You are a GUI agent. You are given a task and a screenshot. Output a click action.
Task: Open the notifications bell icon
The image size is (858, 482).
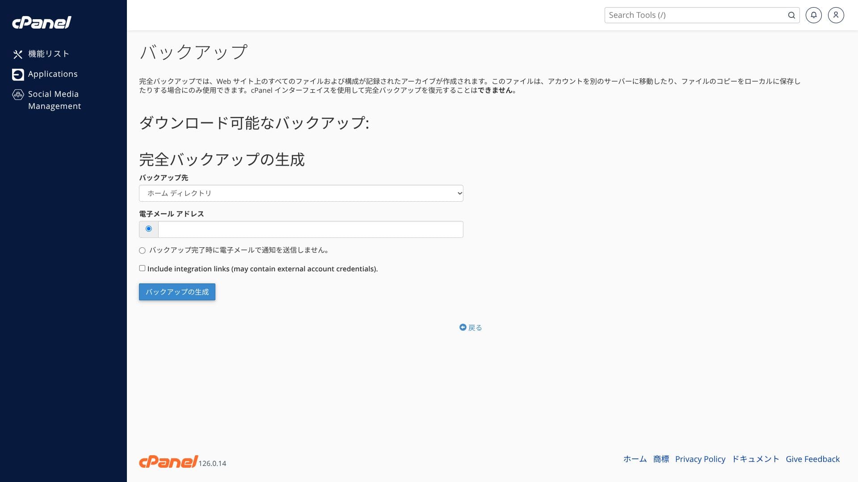tap(813, 15)
